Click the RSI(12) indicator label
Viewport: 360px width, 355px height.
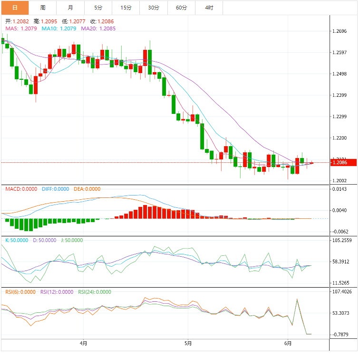tap(57, 292)
